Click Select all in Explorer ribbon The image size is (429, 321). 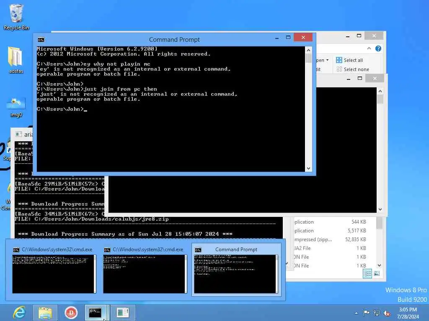click(x=350, y=60)
